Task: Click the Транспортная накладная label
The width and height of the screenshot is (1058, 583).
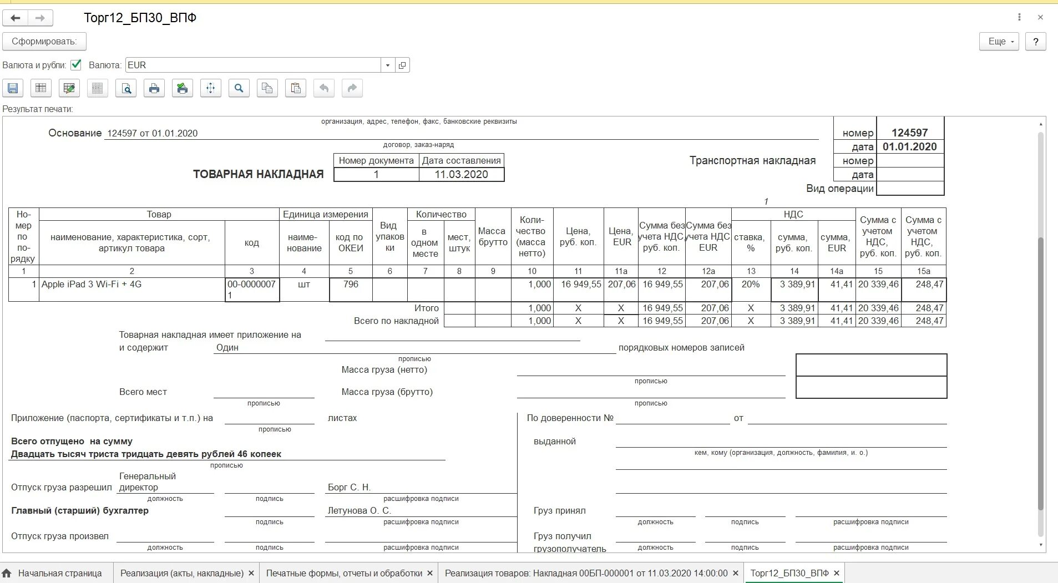Action: tap(752, 160)
